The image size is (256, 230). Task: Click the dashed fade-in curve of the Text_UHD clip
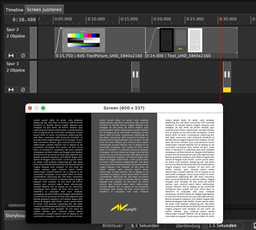coord(152,40)
